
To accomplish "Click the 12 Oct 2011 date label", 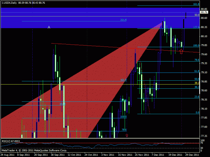I will (x=75, y=155).
